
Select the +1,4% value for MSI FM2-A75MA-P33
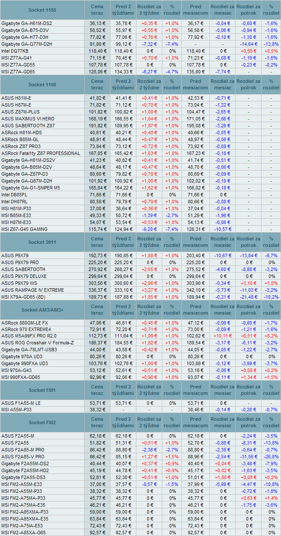pyautogui.click(x=271, y=498)
